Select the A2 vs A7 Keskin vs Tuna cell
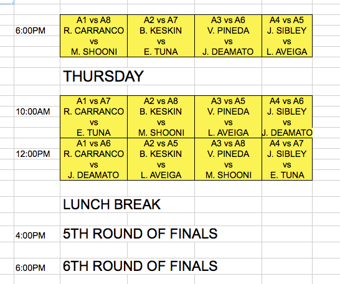This screenshot has height=284, width=340. (161, 36)
